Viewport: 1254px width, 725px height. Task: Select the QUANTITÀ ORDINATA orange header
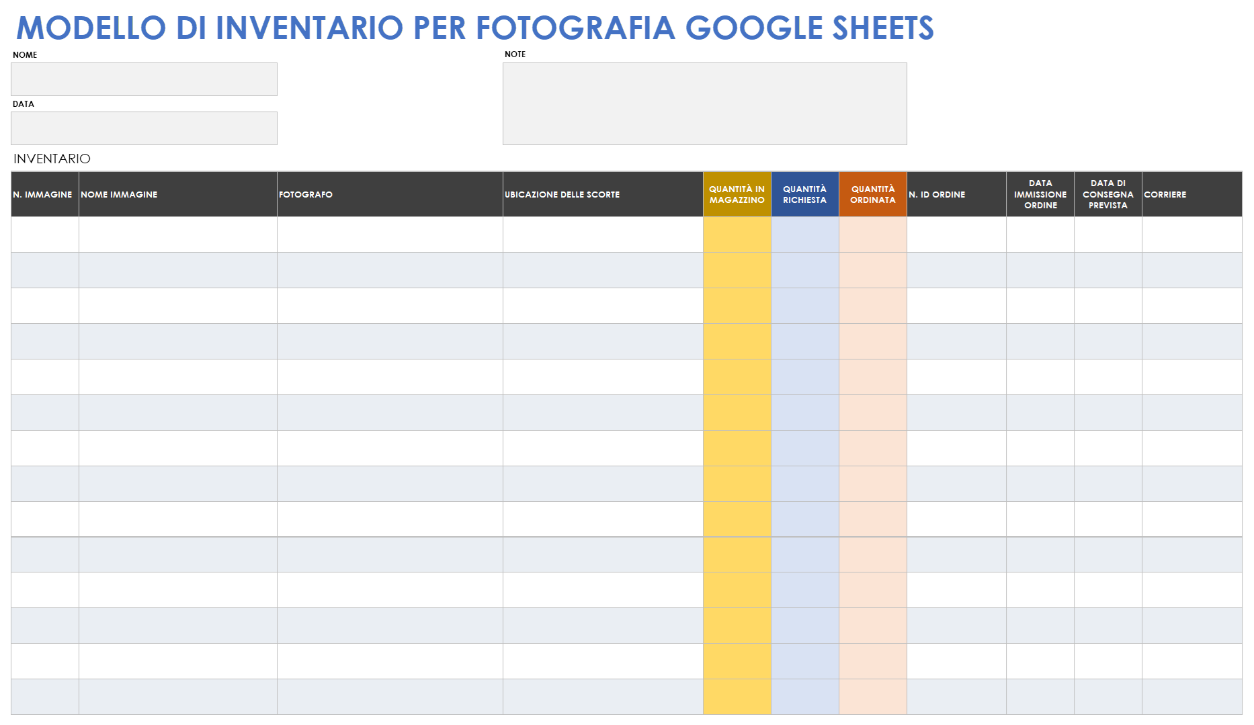click(873, 194)
